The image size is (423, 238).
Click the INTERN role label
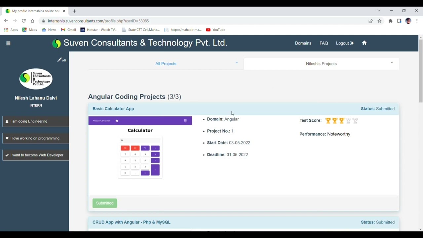point(36,105)
